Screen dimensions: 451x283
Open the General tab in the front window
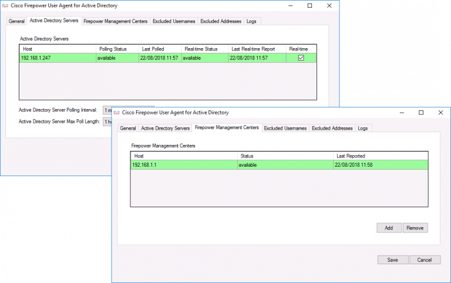coord(128,128)
